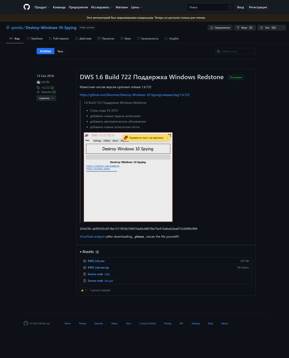Open the DWS application screenshot image
Image resolution: width=289 pixels, height=358 pixels.
tap(128, 177)
